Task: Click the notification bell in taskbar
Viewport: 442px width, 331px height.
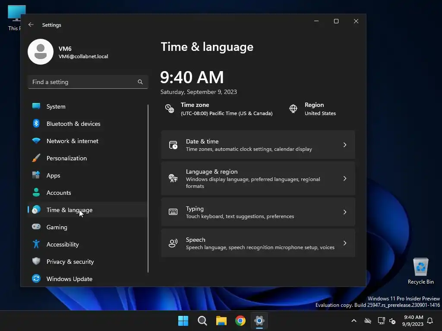Action: click(430, 321)
